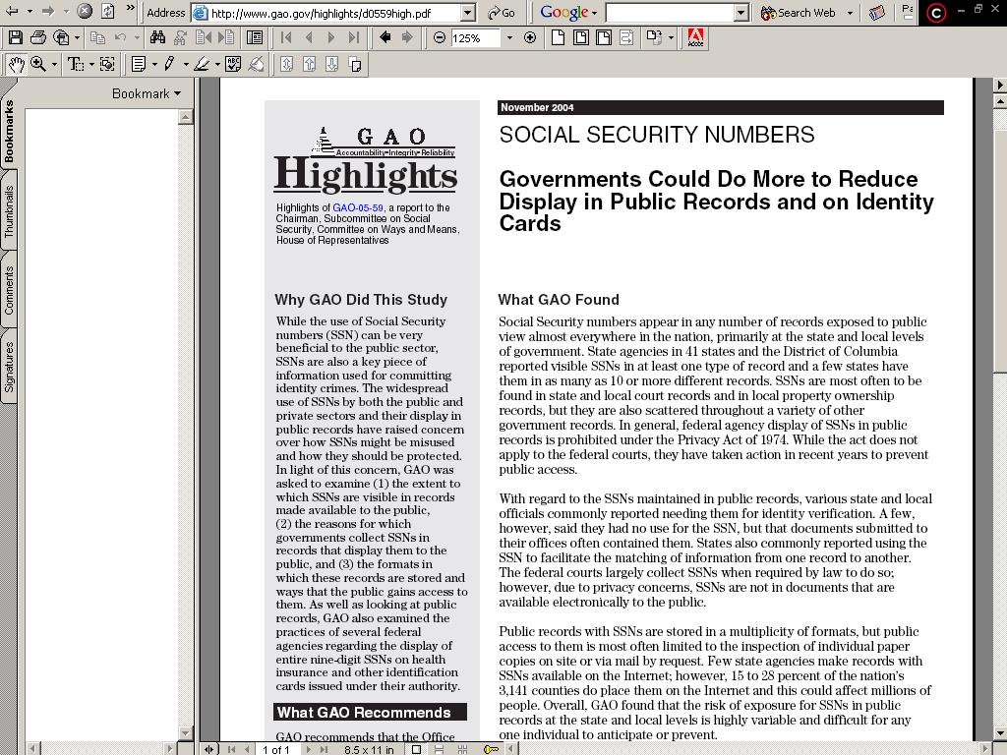Screen dimensions: 1007x755
Task: Click the Zoom In plus icon
Action: pyautogui.click(x=530, y=38)
